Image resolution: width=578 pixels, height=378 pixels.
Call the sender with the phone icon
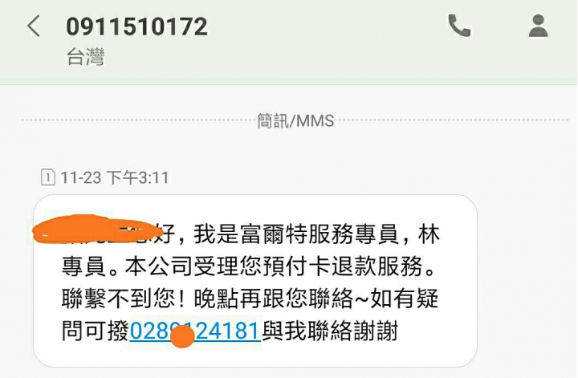click(459, 26)
